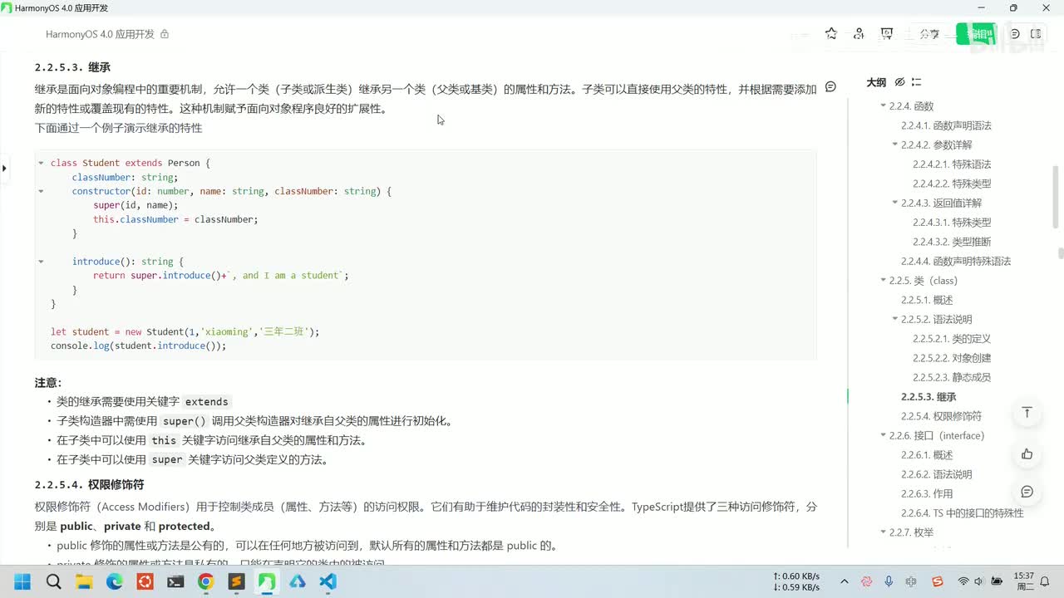
Task: Show hidden system tray icons
Action: 845,582
